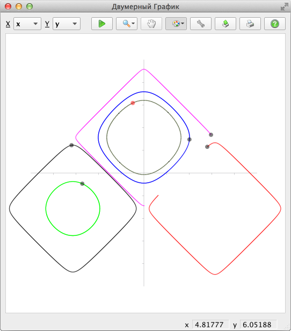Expand the Y axis variable dropdown
The height and width of the screenshot is (331, 291).
[x=67, y=24]
